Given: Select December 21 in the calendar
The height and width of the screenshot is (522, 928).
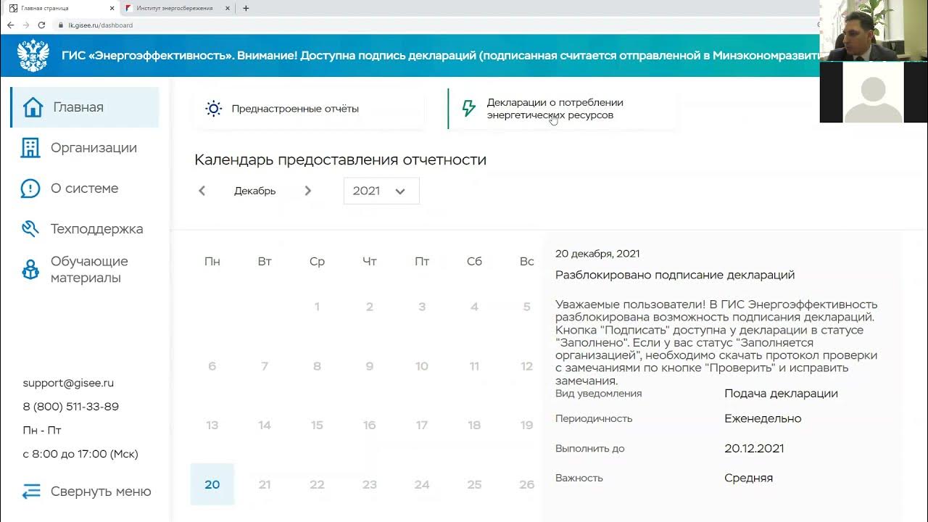Looking at the screenshot, I should pos(265,484).
